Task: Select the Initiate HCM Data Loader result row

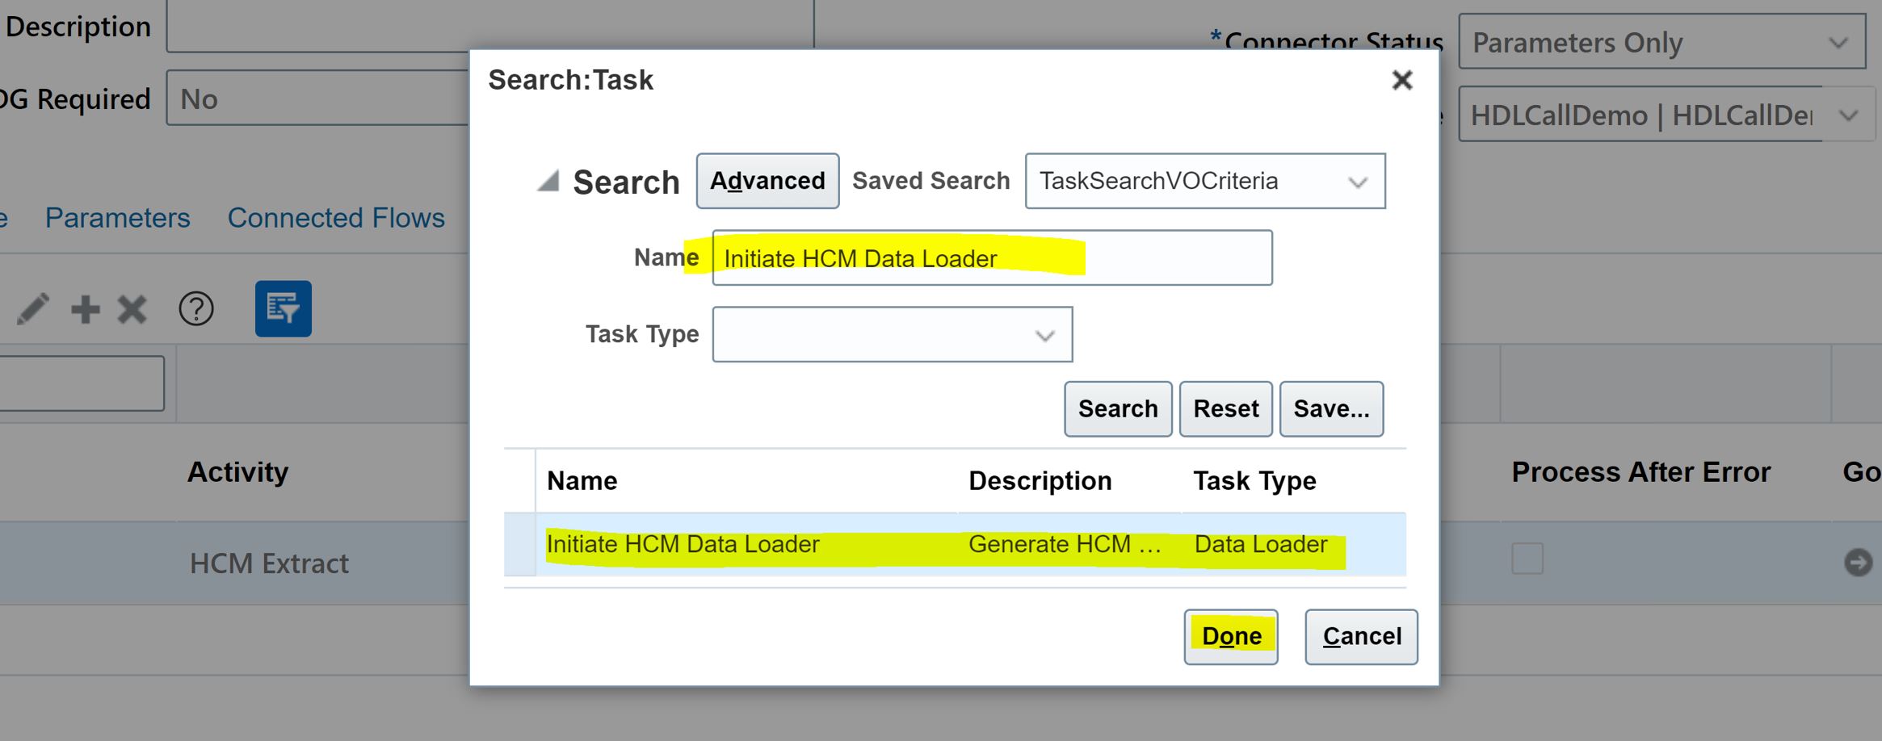Action: pos(683,544)
